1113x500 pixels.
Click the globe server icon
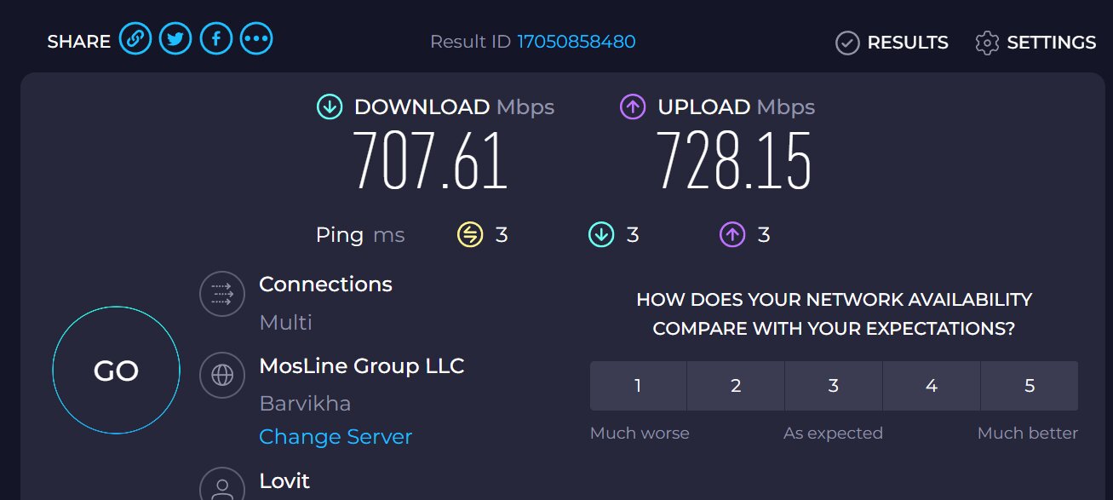pyautogui.click(x=222, y=376)
